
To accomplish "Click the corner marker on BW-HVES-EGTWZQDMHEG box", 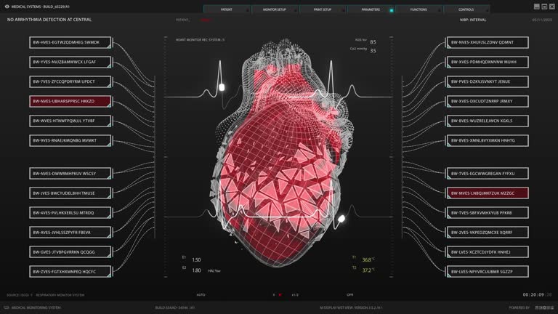I will (x=109, y=47).
